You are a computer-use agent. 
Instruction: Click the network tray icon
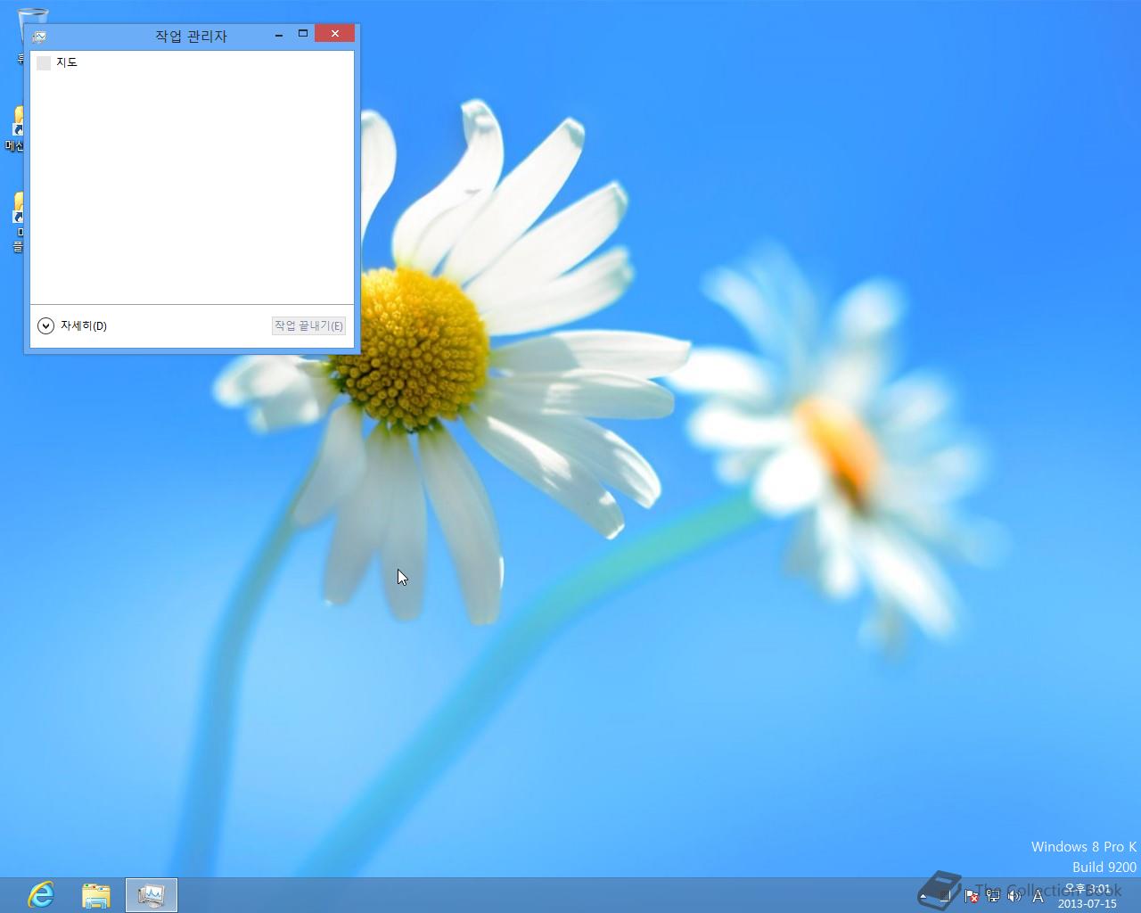(x=993, y=896)
